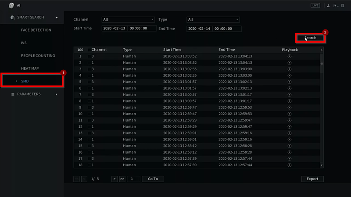This screenshot has height=197, width=351.
Task: Play back the row 18 recording
Action: 290,165
